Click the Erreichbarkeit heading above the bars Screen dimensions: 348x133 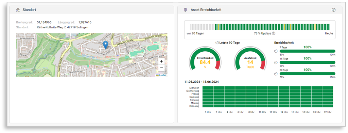284,43
